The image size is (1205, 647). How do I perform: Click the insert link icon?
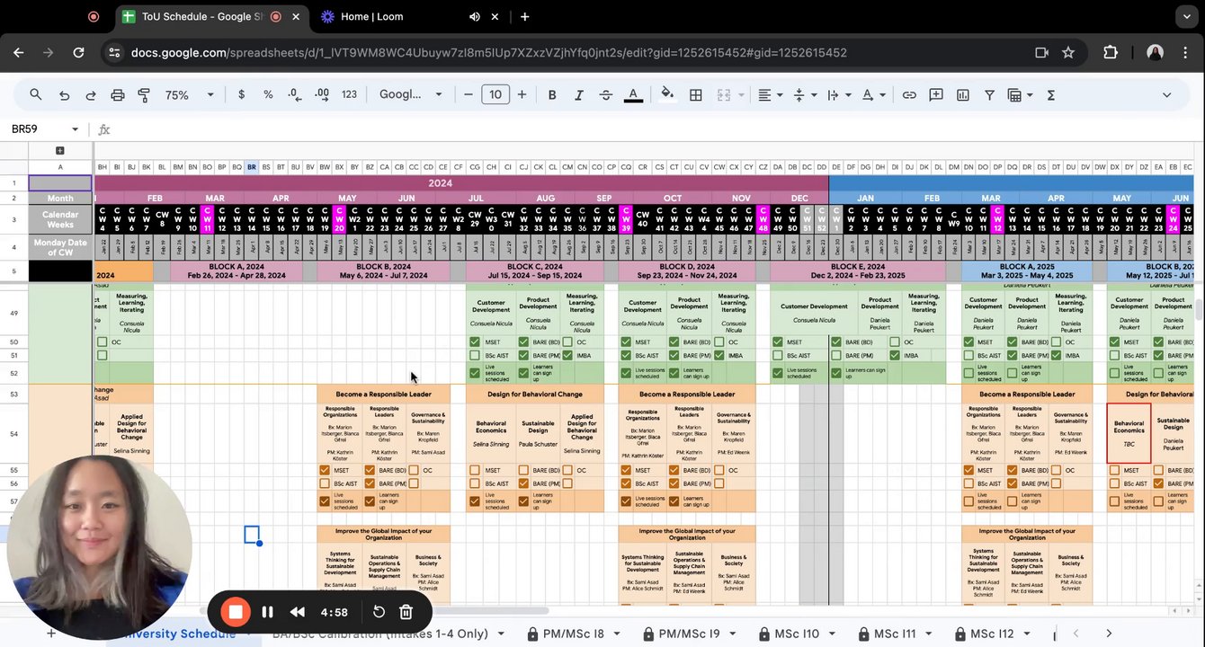point(909,95)
